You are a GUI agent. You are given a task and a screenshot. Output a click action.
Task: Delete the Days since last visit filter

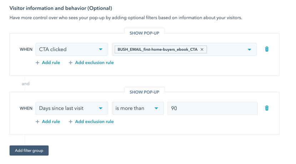[x=267, y=108]
